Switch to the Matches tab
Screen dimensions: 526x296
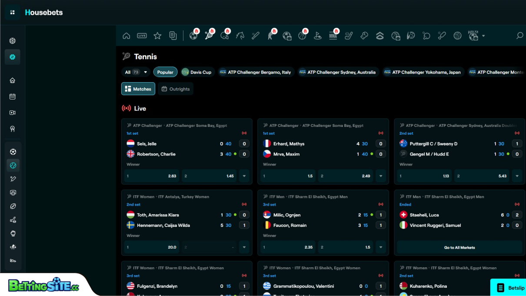click(138, 89)
